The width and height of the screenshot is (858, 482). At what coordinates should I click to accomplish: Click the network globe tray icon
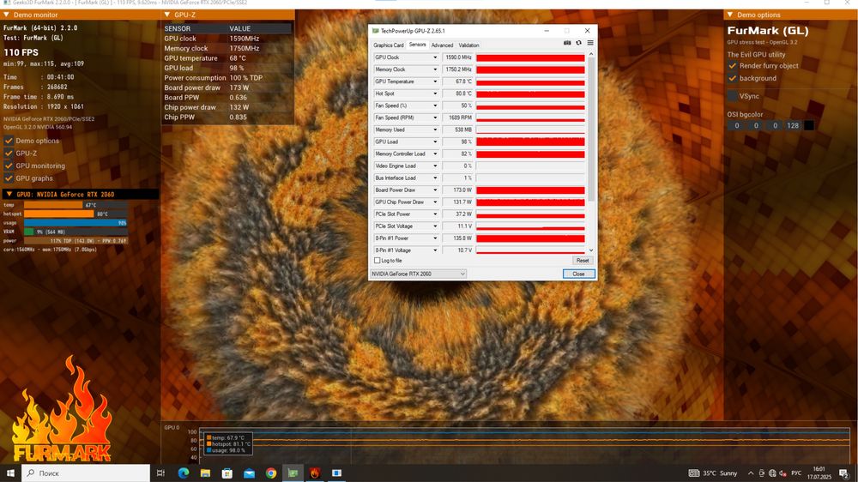[x=772, y=473]
